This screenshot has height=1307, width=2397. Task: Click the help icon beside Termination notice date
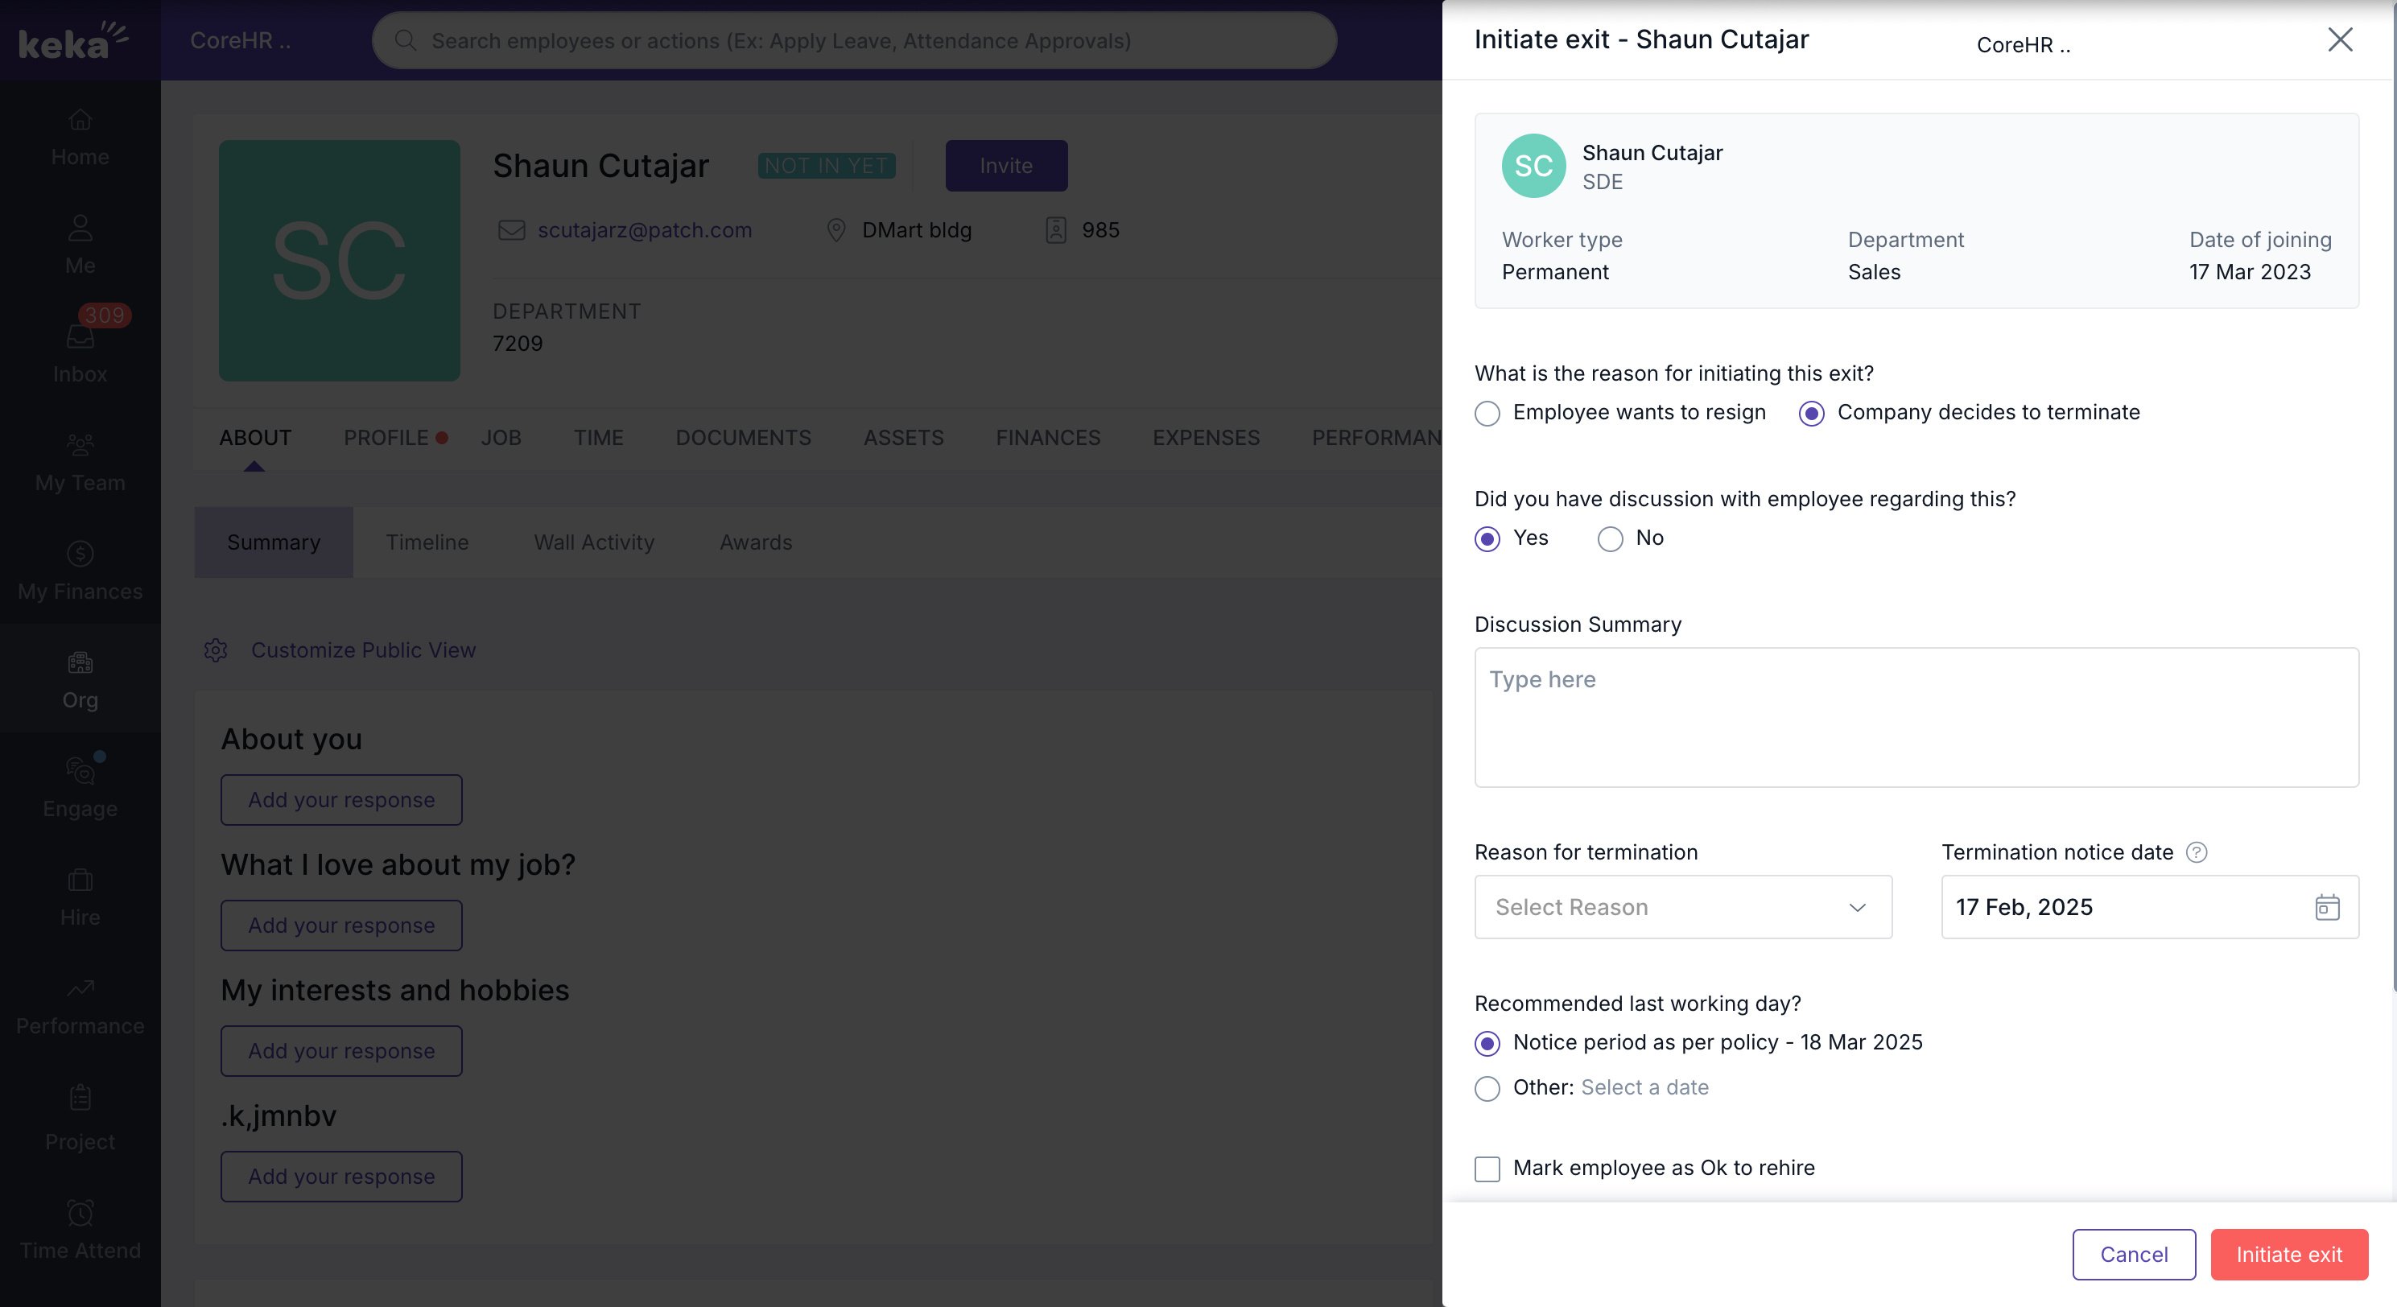[2196, 852]
